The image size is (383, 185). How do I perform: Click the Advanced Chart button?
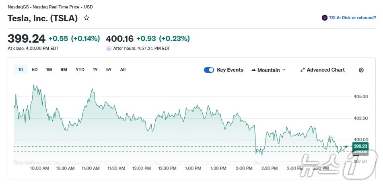pos(325,70)
